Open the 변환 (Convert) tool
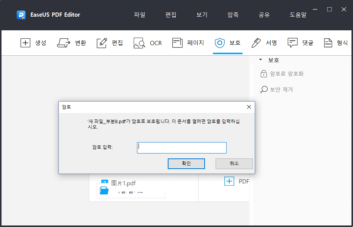Viewport: 353px width, 227px height. point(72,43)
